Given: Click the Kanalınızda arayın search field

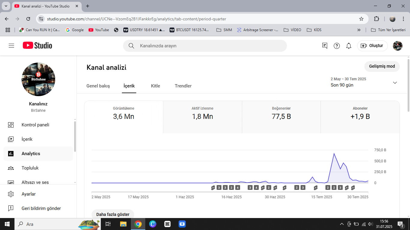Looking at the screenshot, I should pyautogui.click(x=205, y=46).
